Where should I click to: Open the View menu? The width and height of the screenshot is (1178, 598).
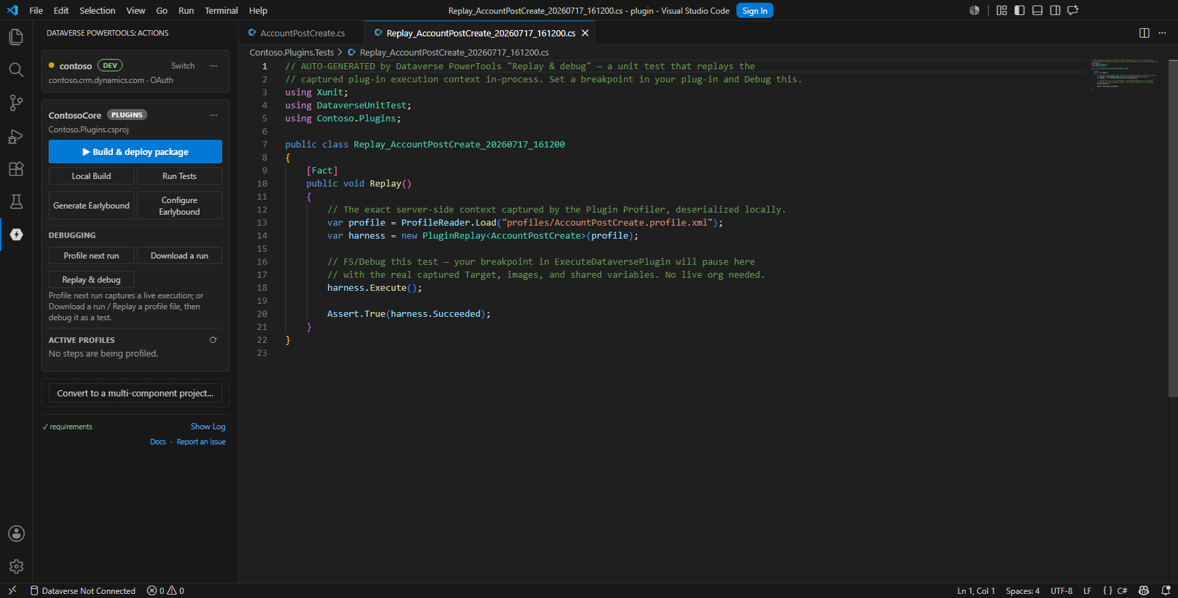click(136, 10)
